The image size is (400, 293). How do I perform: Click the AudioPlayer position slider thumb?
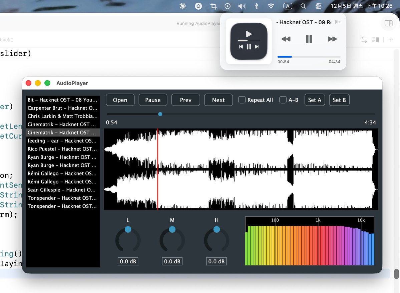click(160, 114)
